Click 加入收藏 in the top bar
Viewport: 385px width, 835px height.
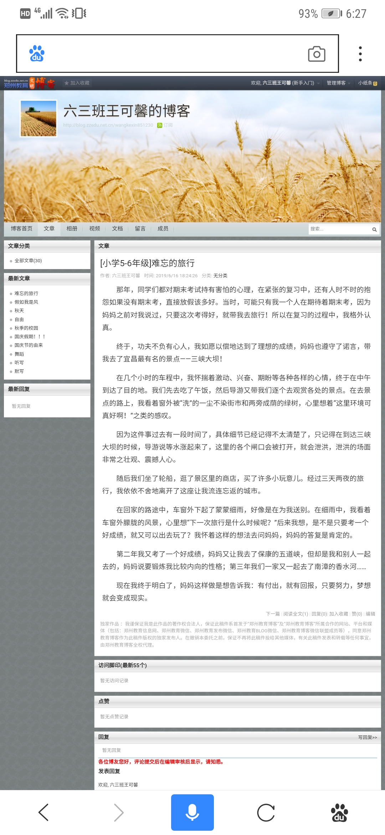(77, 83)
